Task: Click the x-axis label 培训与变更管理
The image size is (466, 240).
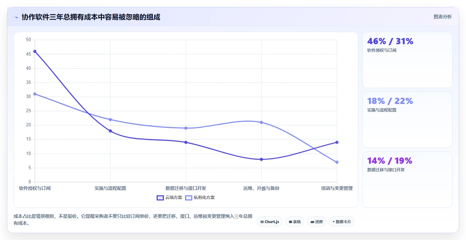Action: coord(337,188)
